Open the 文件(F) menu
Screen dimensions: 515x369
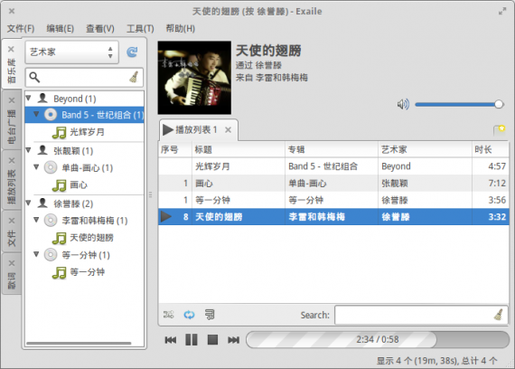[21, 29]
